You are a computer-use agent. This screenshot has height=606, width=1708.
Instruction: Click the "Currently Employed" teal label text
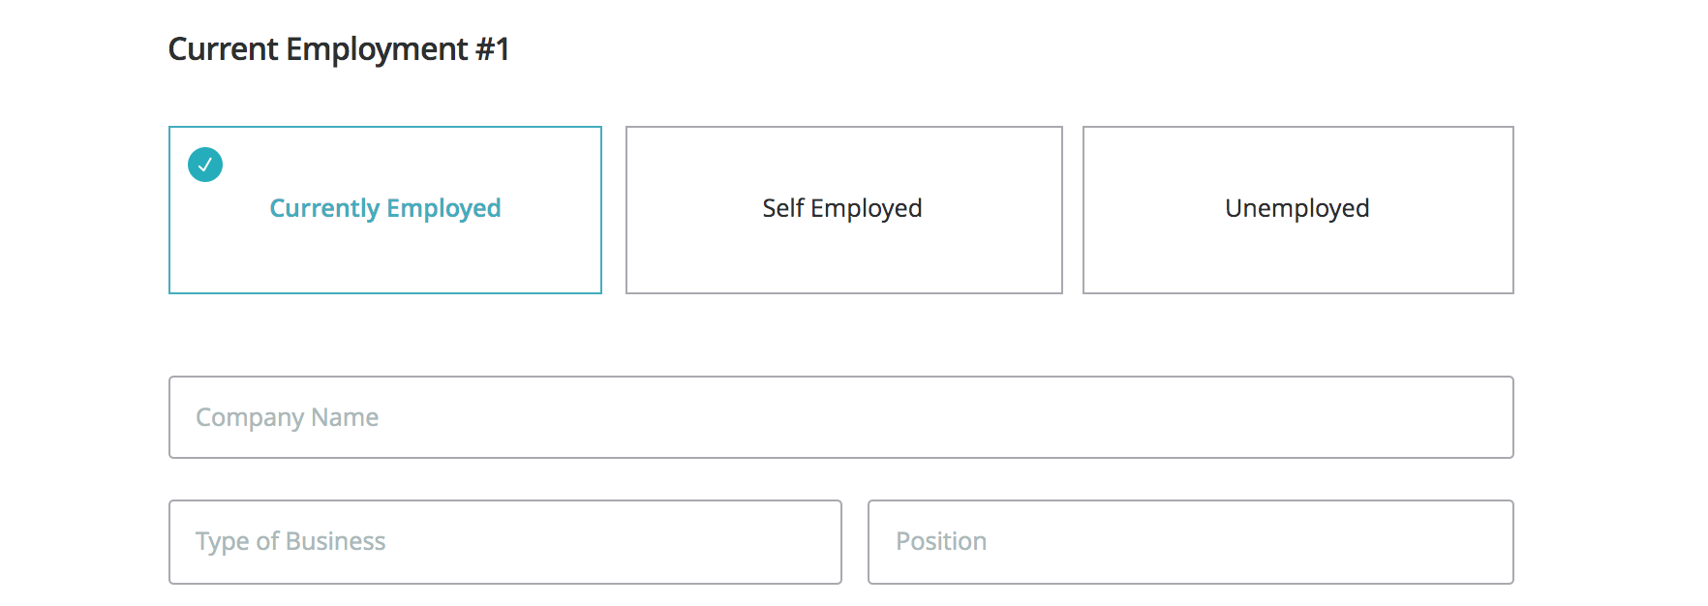(385, 208)
